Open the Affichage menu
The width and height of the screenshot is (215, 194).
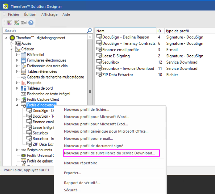pos(49,14)
